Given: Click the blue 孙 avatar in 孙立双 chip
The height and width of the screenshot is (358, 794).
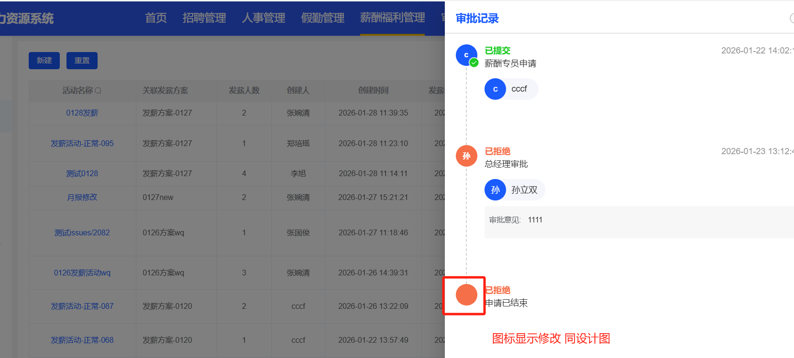Looking at the screenshot, I should [x=495, y=190].
